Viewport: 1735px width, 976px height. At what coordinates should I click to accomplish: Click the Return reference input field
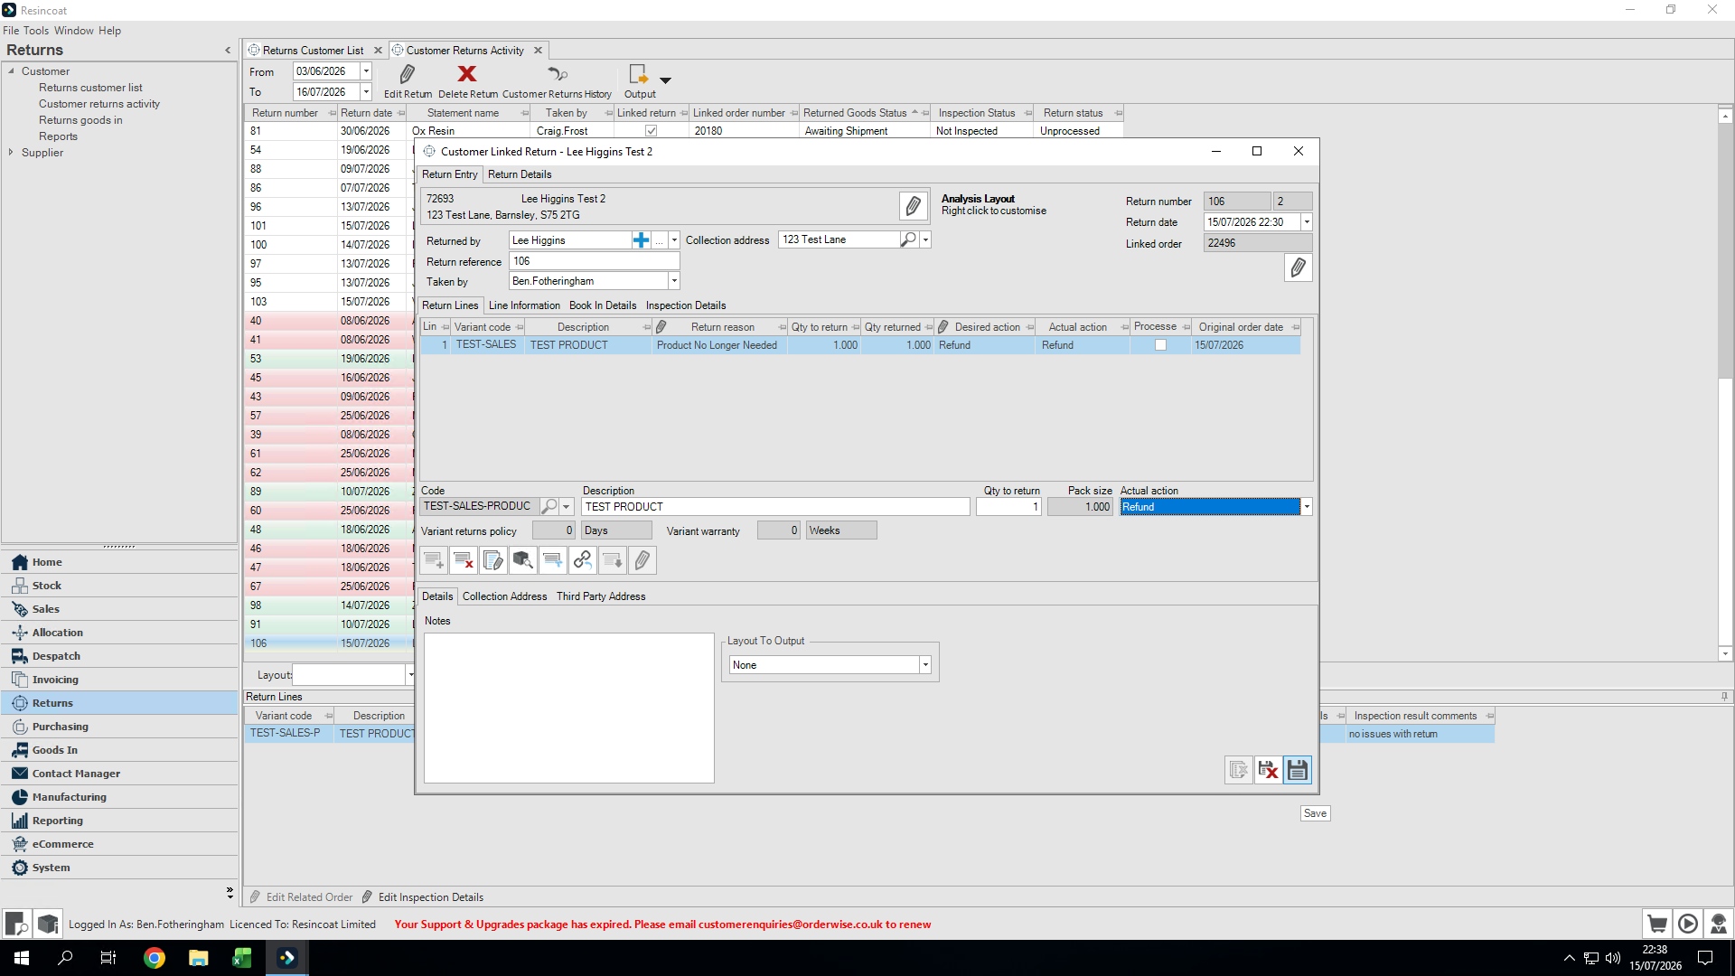594,261
